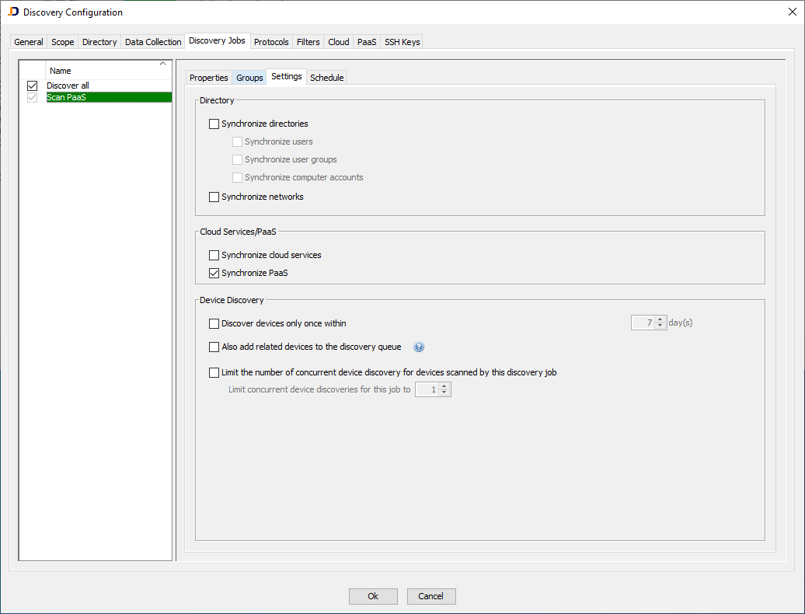
Task: Close the Discovery Configuration dialog
Action: coord(792,12)
